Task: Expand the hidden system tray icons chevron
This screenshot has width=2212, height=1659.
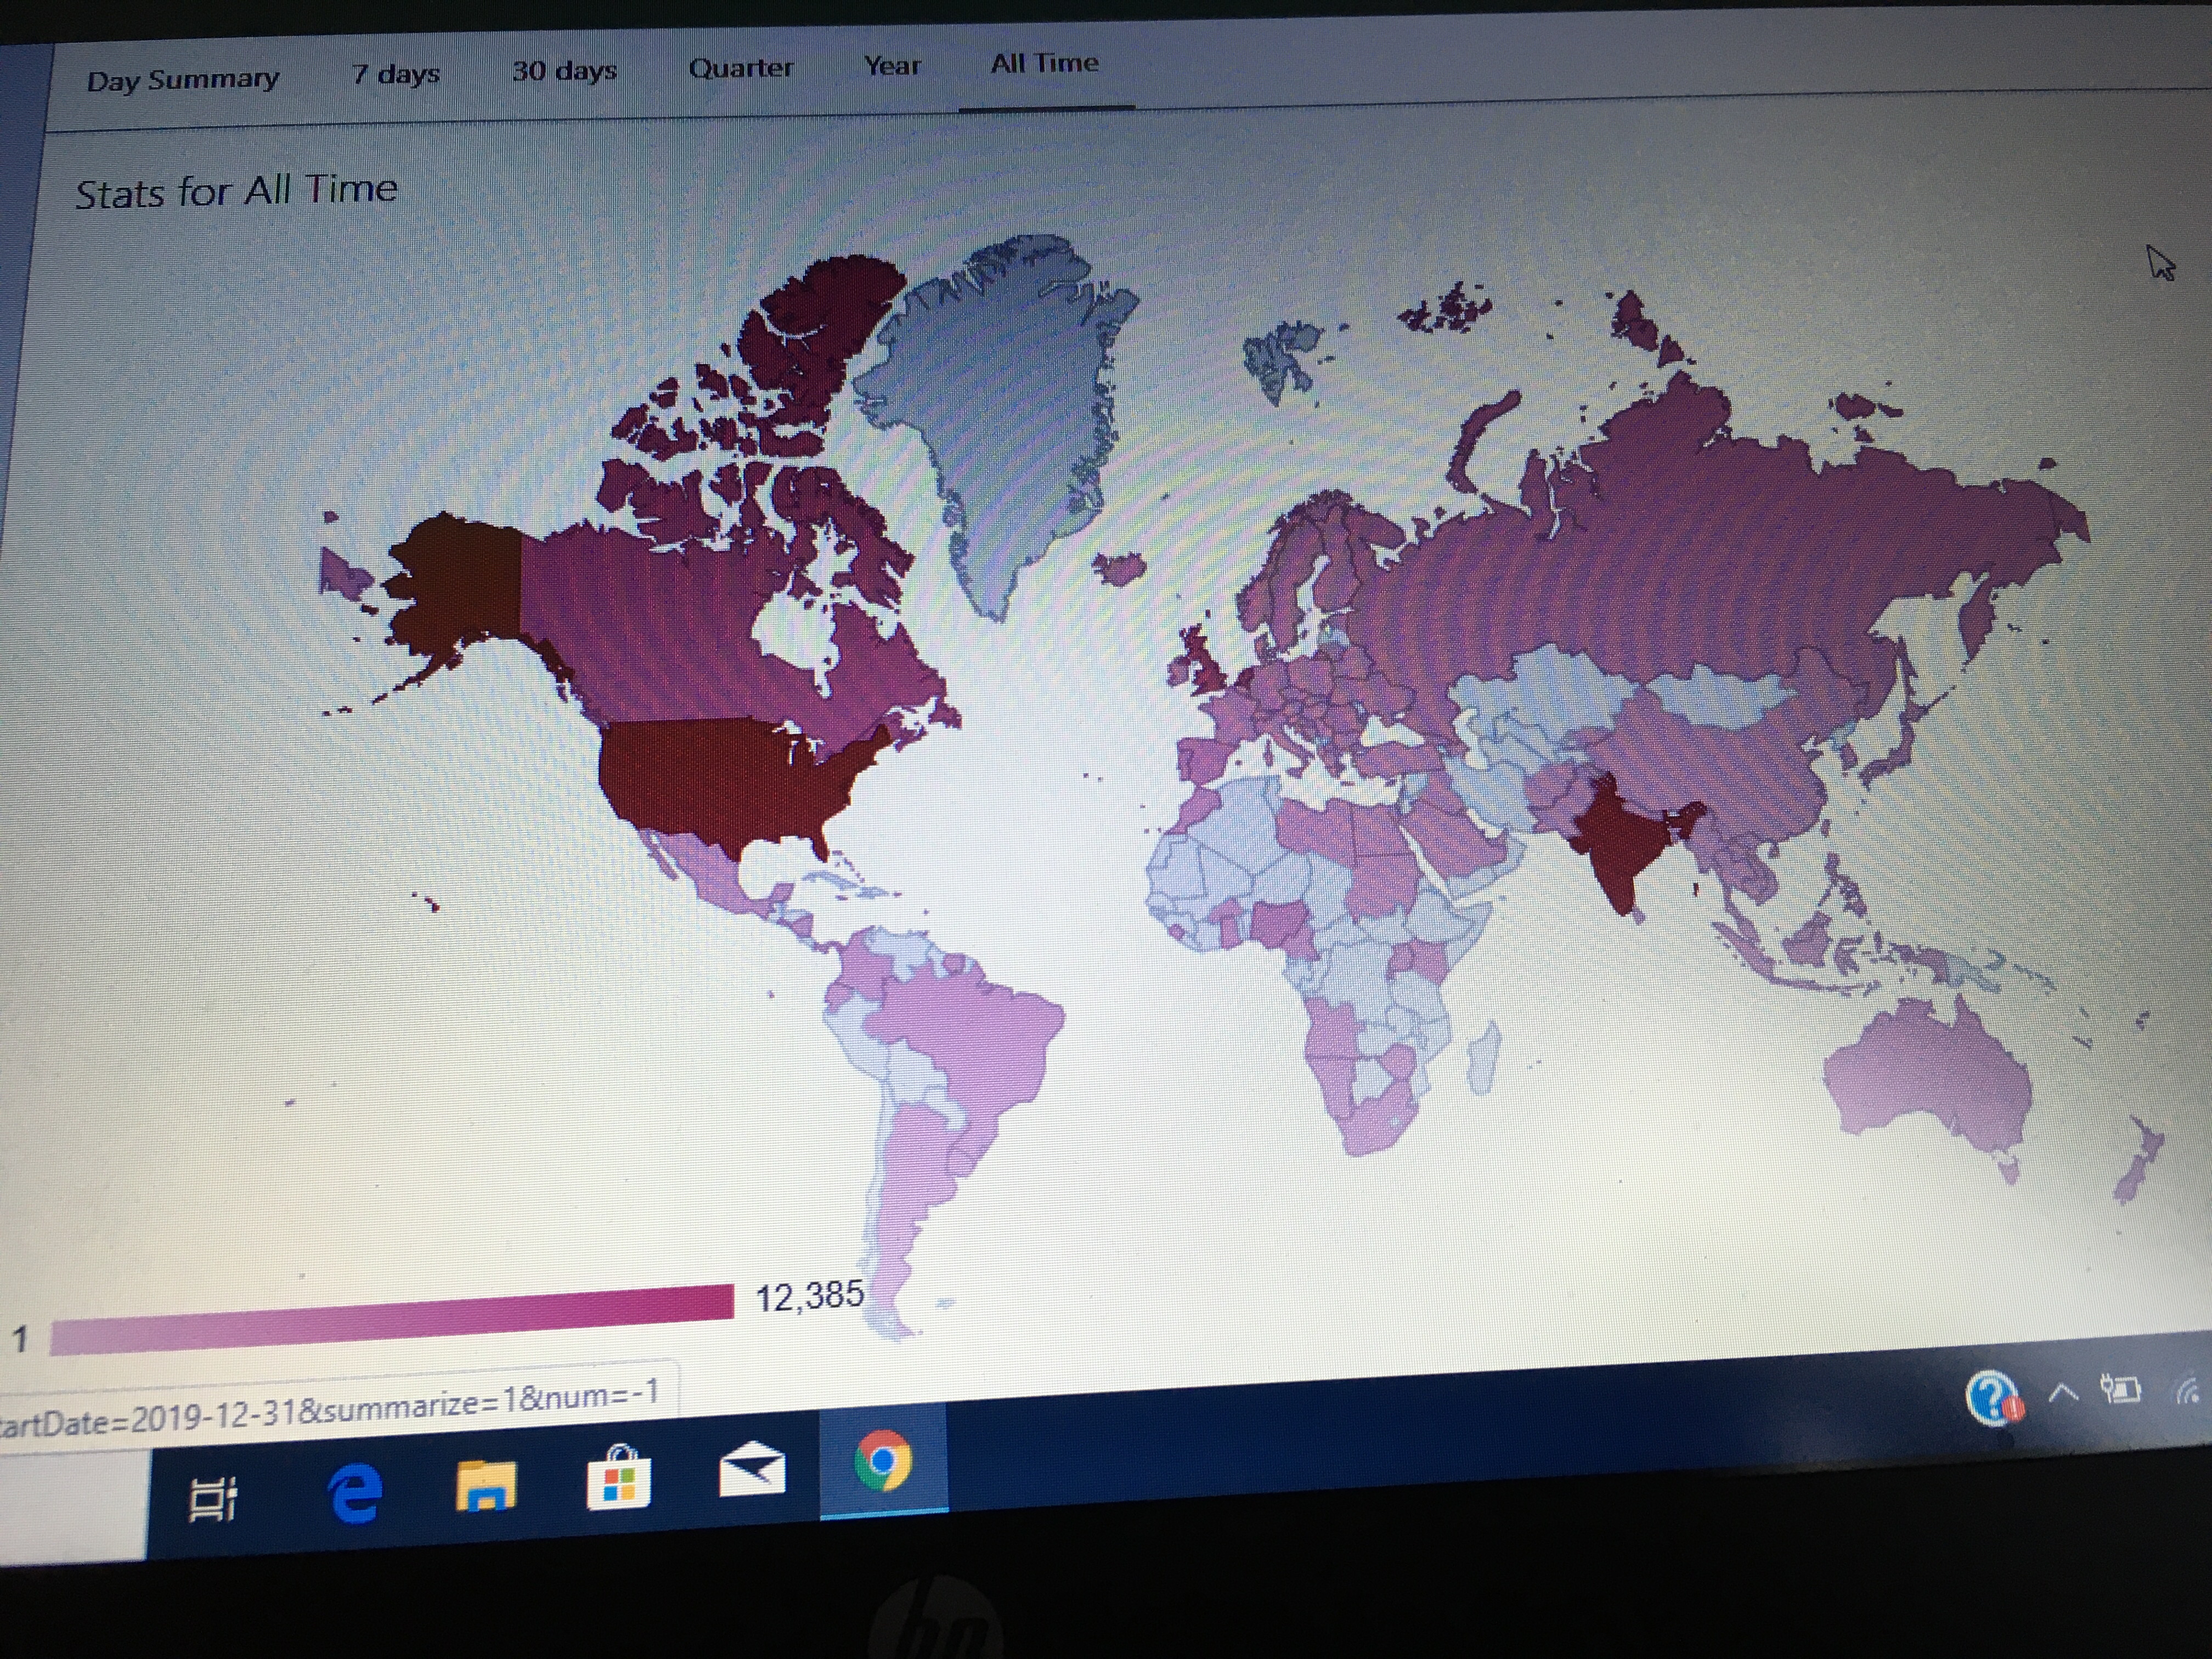Action: tap(2062, 1392)
